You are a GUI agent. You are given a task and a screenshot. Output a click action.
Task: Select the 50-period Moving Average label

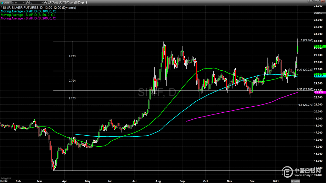27,15
